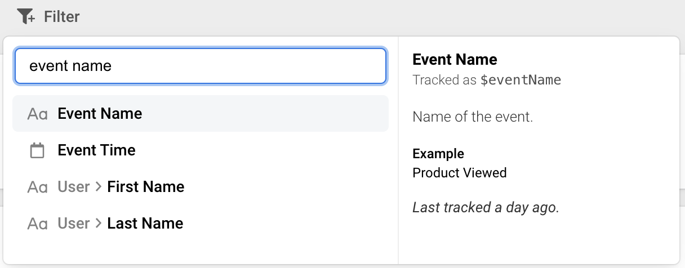Screen dimensions: 685x268
Task: Click the chevron arrow before First Name
Action: [99, 187]
